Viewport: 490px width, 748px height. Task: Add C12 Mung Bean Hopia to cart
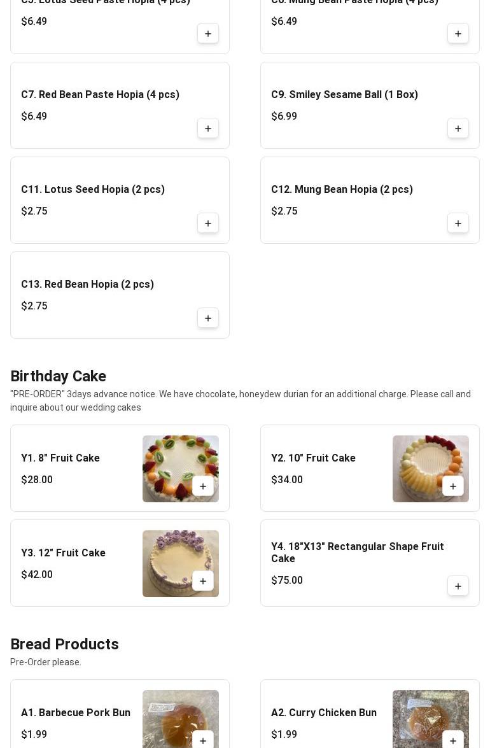[x=458, y=223]
